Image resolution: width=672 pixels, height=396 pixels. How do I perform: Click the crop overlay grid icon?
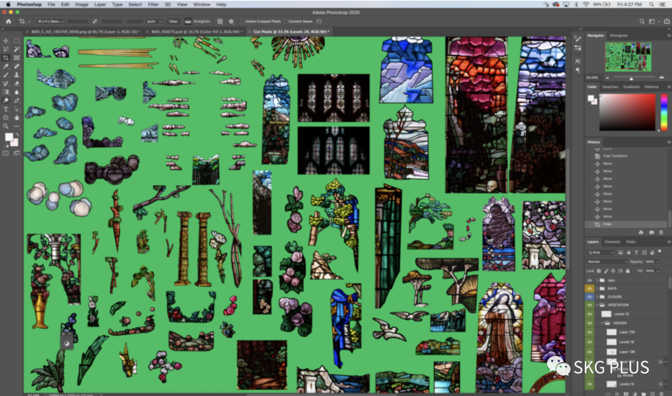click(221, 21)
